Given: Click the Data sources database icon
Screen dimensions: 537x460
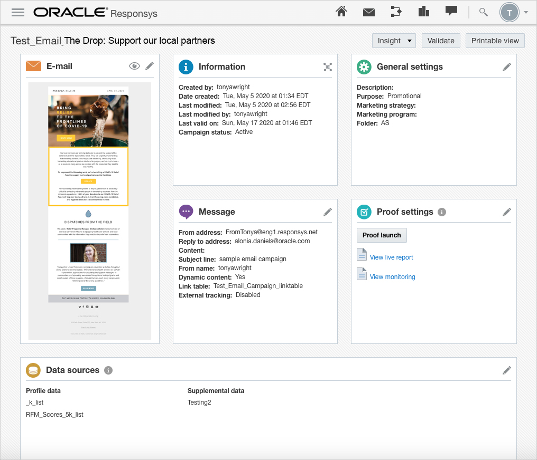Looking at the screenshot, I should (33, 370).
